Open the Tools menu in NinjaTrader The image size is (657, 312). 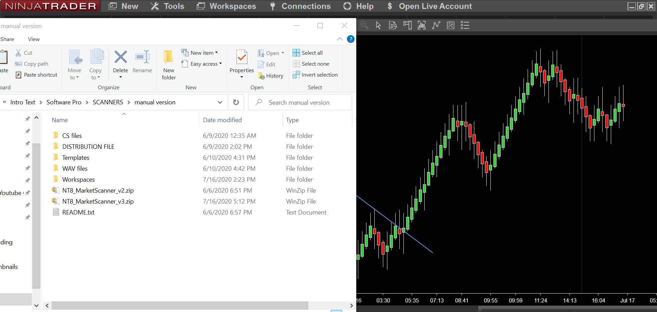tap(167, 6)
